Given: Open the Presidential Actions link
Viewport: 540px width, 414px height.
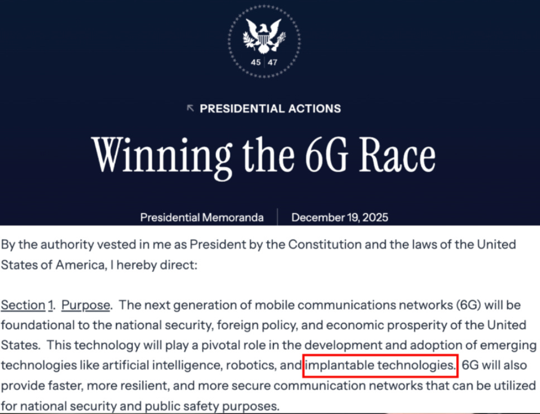Looking at the screenshot, I should click(271, 108).
